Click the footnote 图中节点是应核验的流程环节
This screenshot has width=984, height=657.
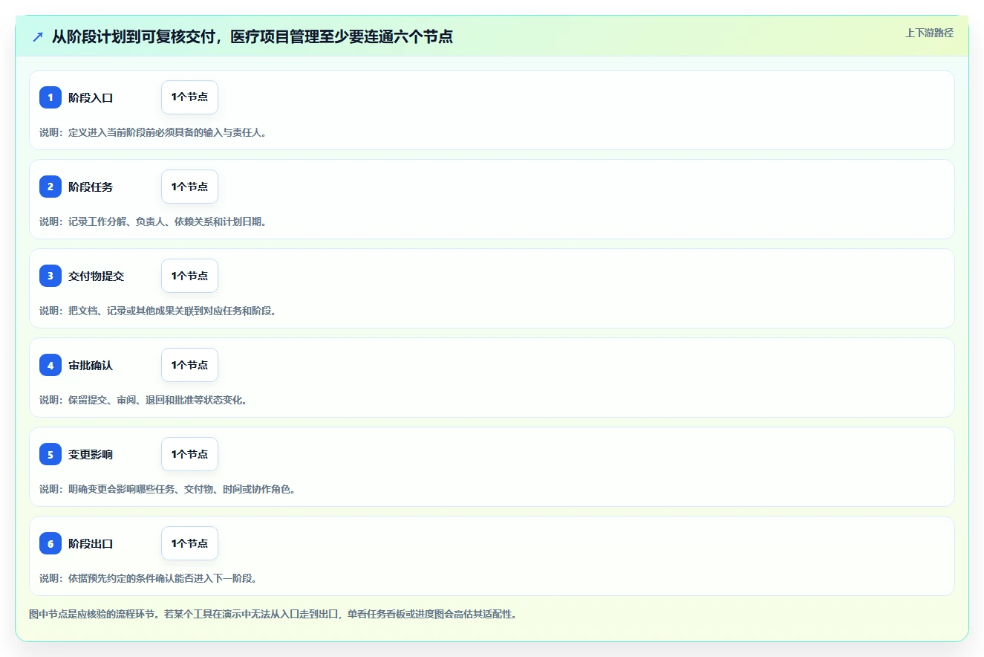tap(273, 614)
